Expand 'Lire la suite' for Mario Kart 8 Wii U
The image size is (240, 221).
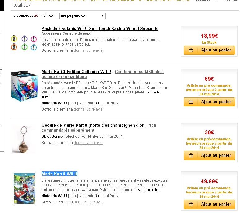click(150, 190)
